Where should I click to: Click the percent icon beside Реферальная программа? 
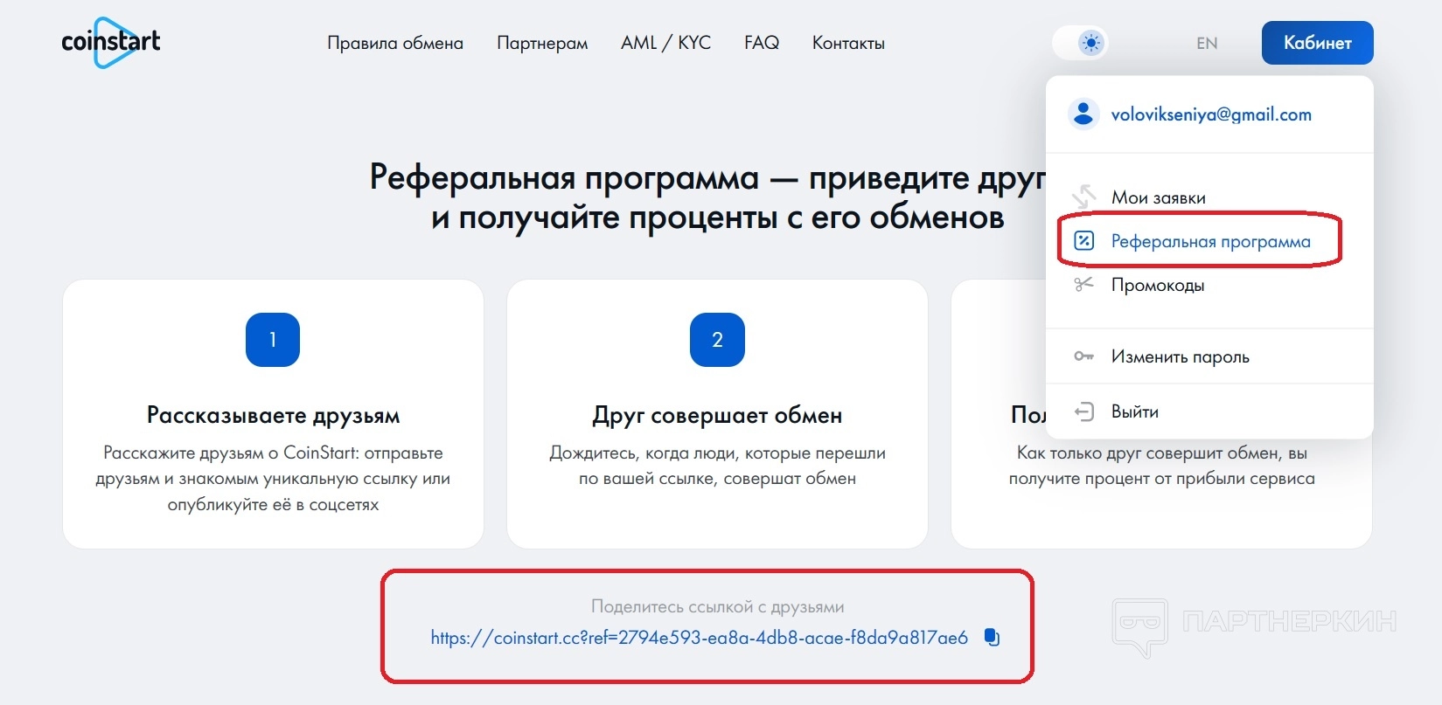point(1083,241)
